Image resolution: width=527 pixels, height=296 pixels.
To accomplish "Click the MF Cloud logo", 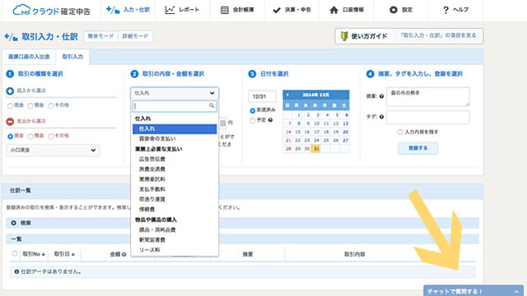I will 51,11.
